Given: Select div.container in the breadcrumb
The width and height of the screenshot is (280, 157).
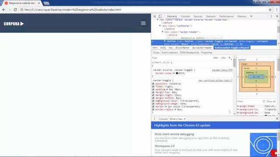Looking at the screenshot, I should point(182,48).
